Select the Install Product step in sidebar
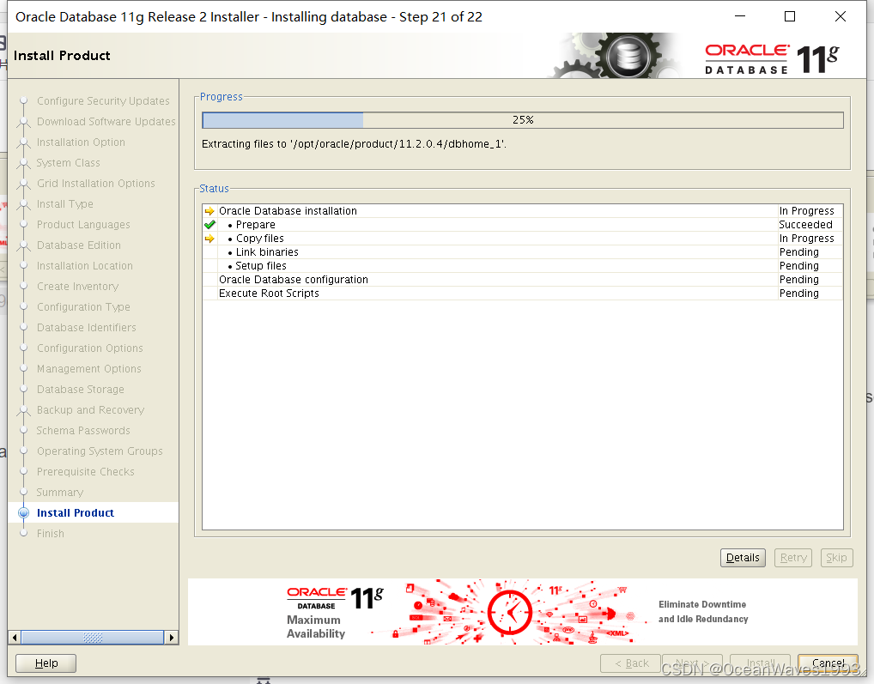Viewport: 874px width, 684px height. pyautogui.click(x=76, y=513)
